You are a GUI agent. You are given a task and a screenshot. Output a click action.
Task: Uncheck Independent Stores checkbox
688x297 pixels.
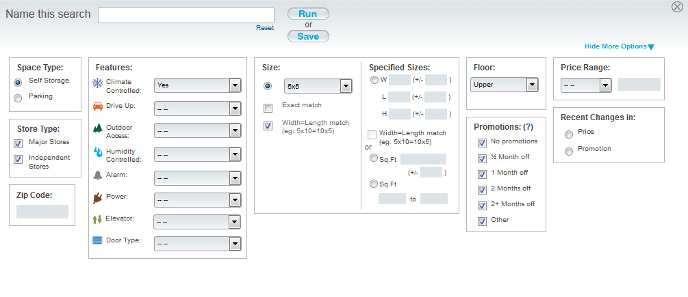click(18, 160)
